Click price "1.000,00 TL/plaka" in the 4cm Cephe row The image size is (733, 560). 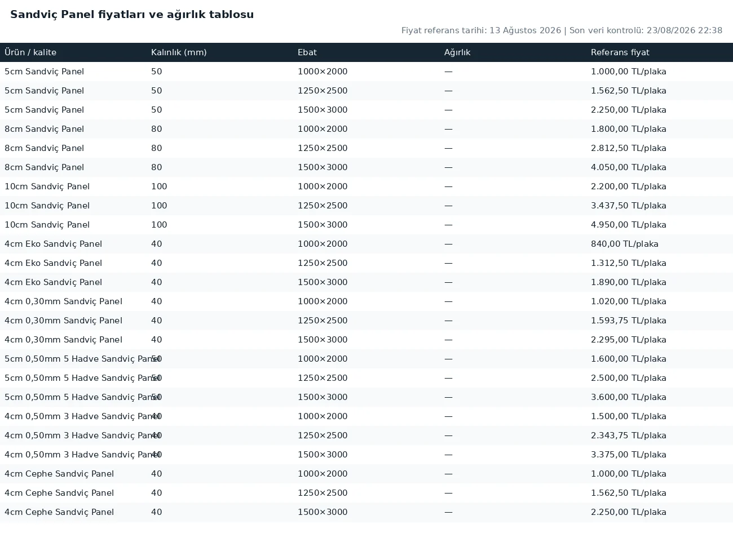pos(629,474)
